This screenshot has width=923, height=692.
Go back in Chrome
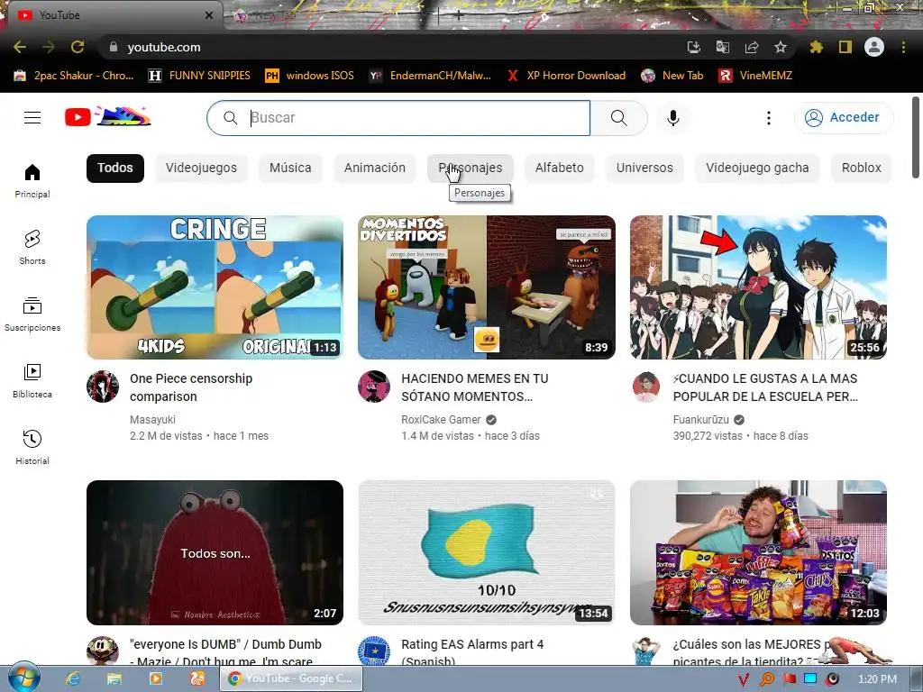pos(20,47)
